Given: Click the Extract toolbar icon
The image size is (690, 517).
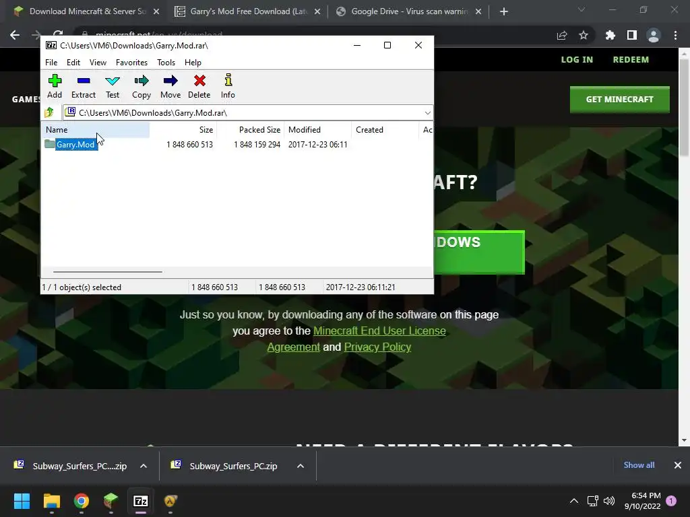Looking at the screenshot, I should 83,86.
